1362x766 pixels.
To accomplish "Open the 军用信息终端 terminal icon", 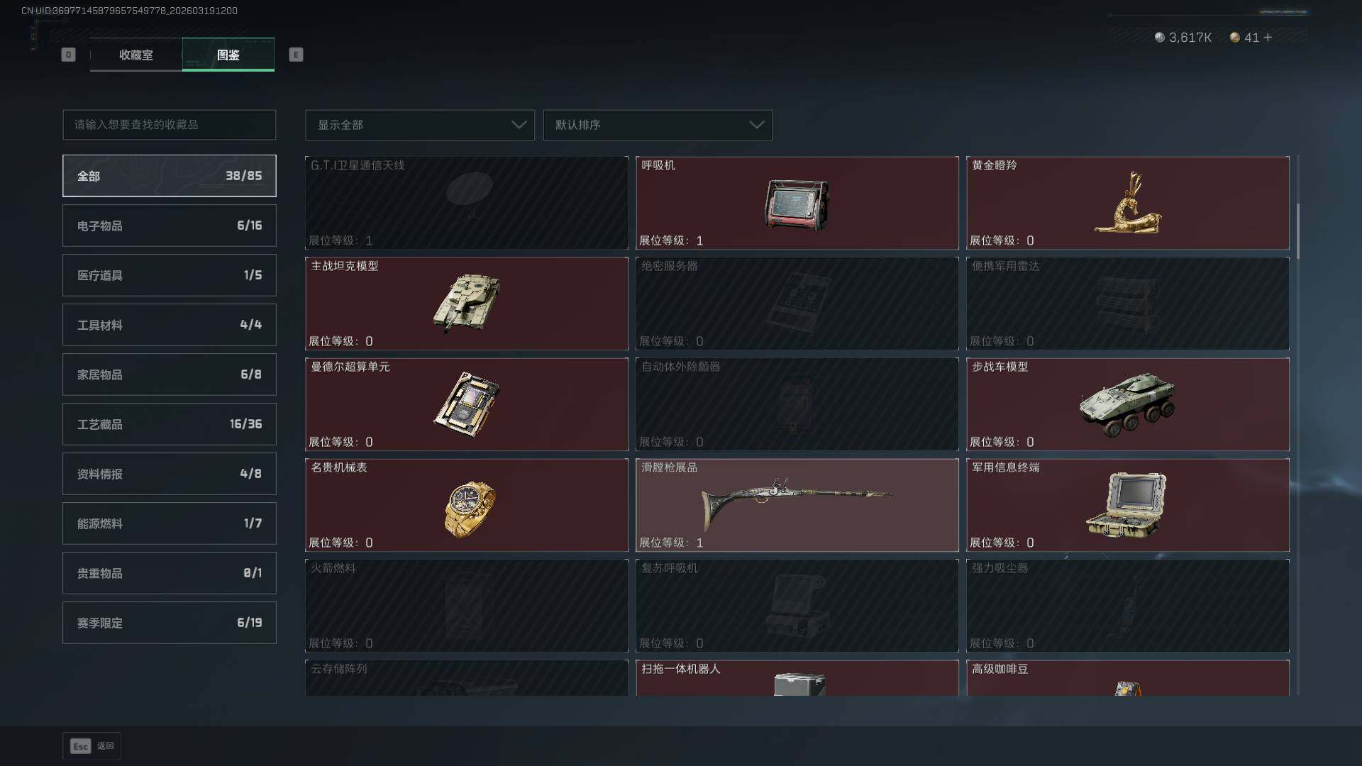I will pyautogui.click(x=1126, y=504).
